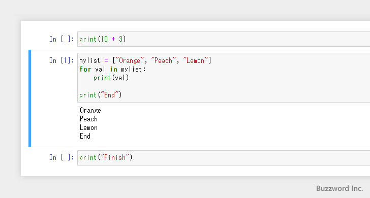Select the blue active cell bar
Screen dimensions: 370x198
pos(29,98)
